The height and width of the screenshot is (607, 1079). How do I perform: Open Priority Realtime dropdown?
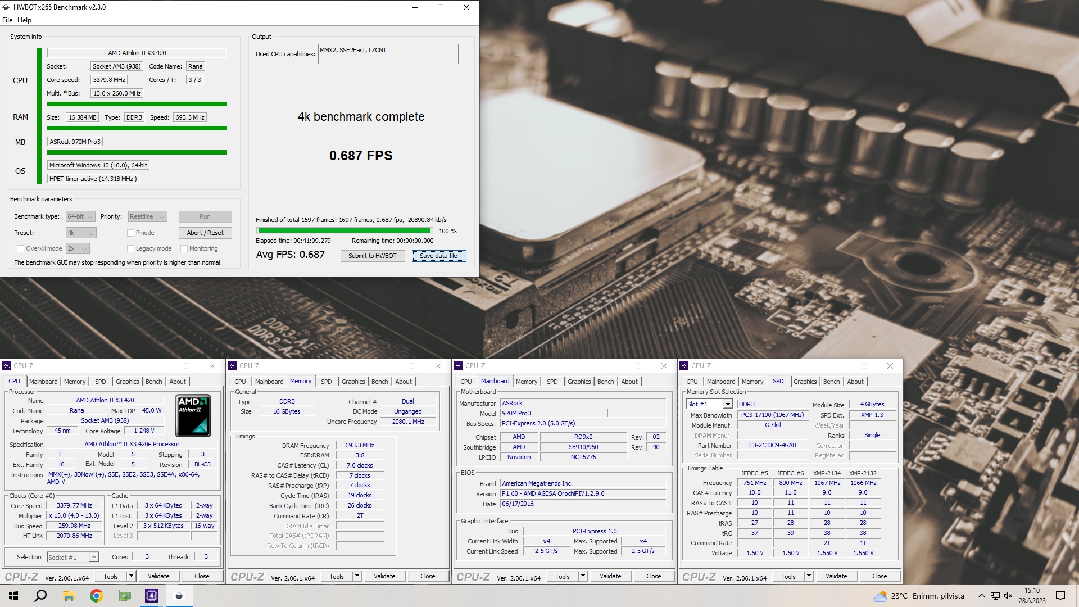click(x=147, y=216)
